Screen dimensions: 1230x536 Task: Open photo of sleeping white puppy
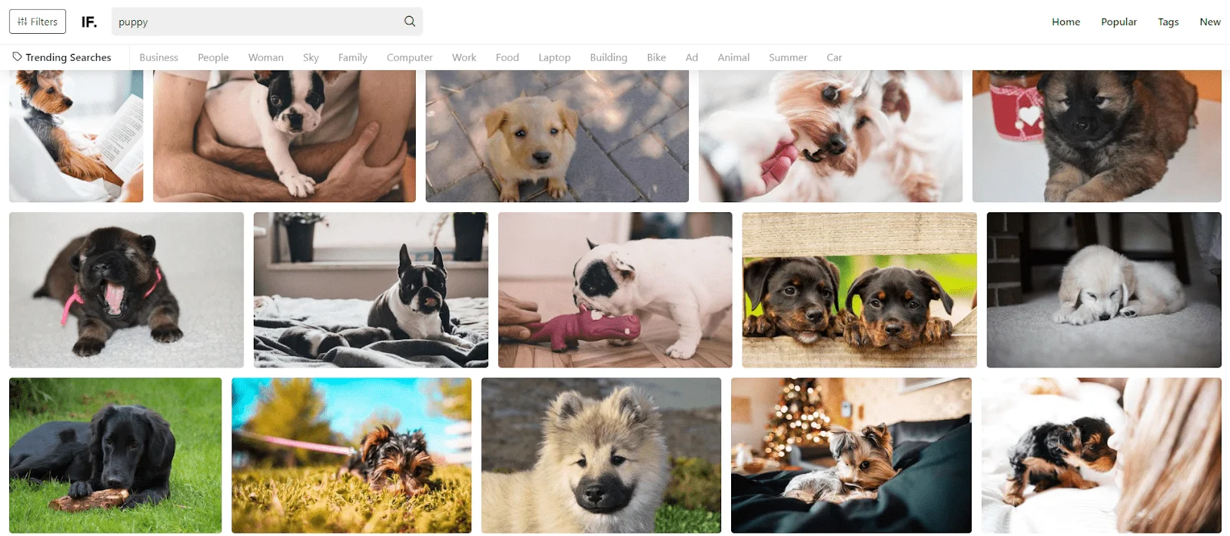coord(1104,290)
